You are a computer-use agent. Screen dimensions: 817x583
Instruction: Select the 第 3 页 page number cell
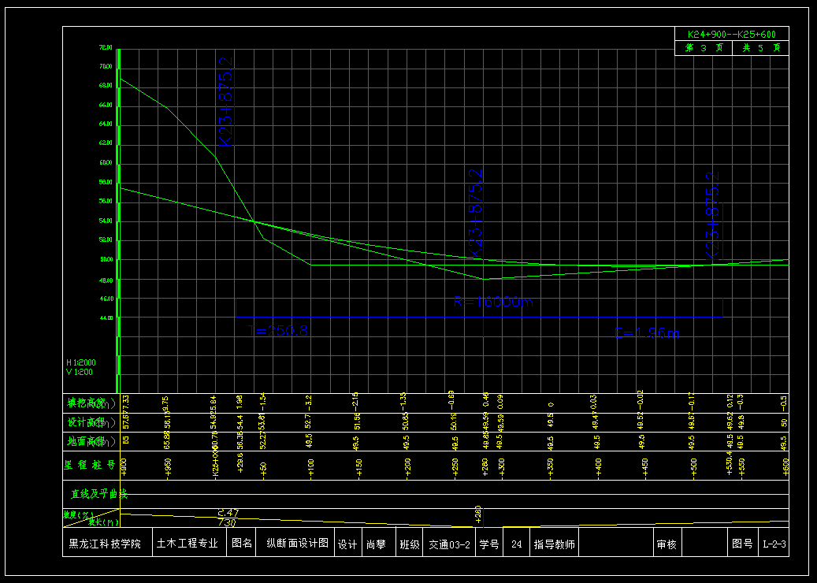point(704,48)
